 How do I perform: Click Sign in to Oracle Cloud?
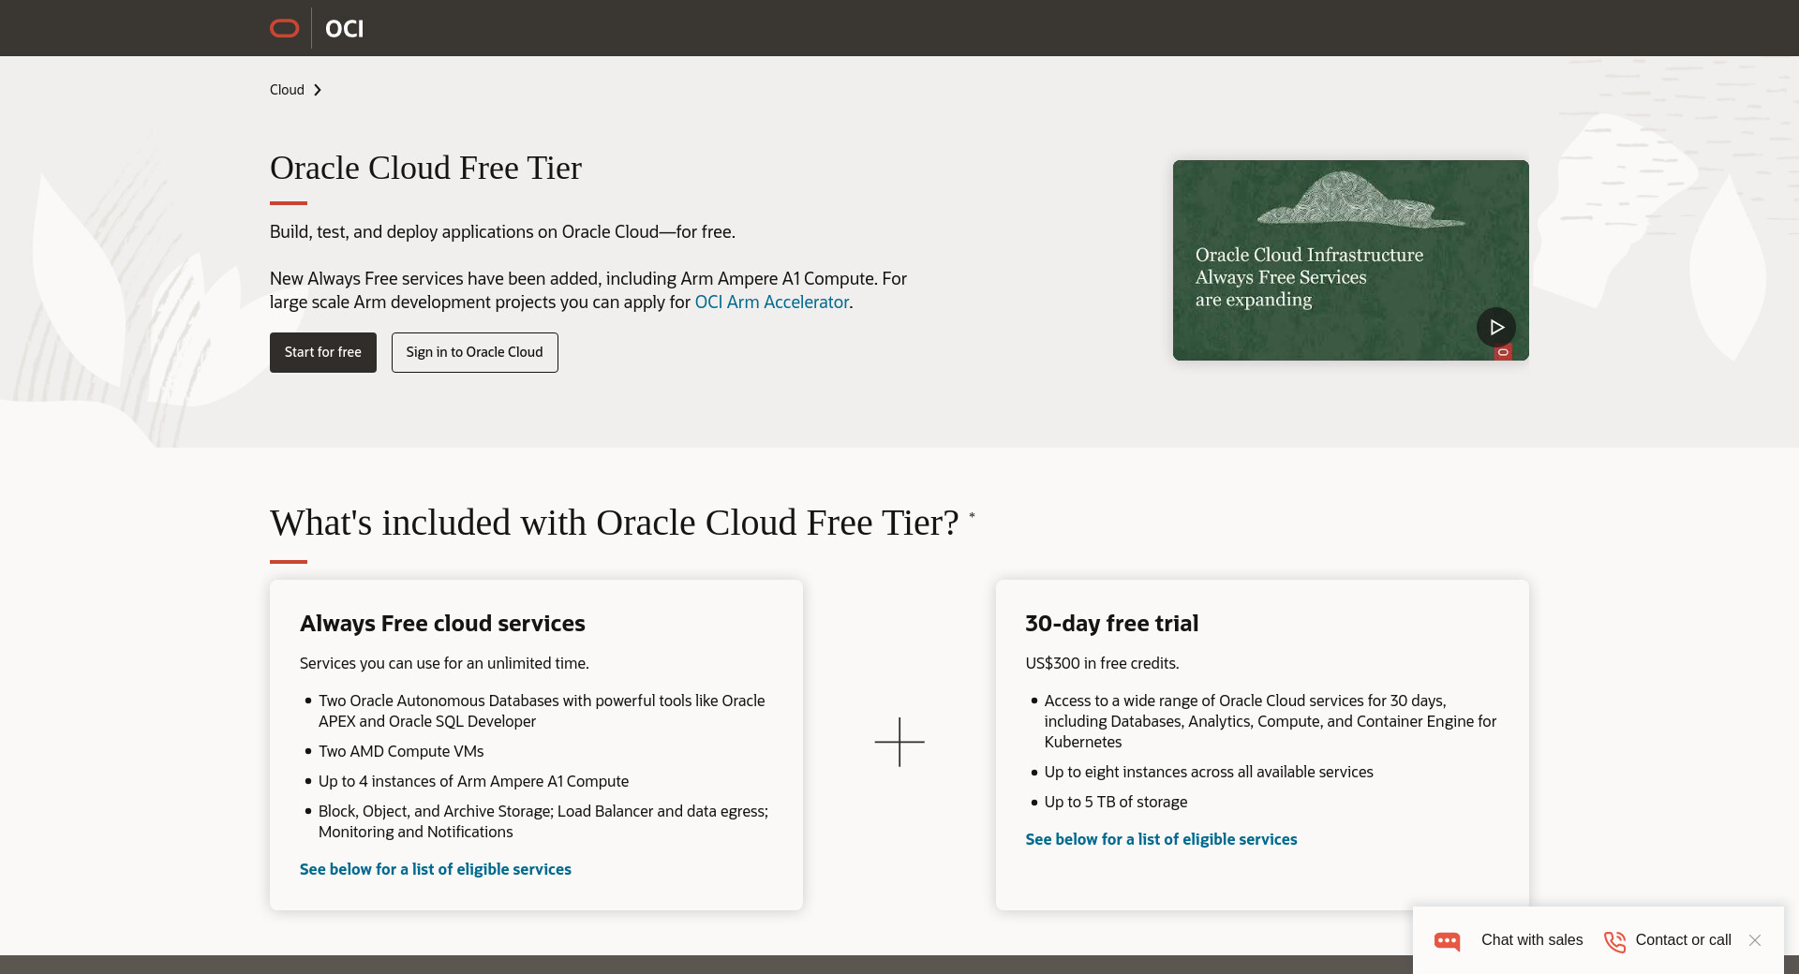(475, 352)
